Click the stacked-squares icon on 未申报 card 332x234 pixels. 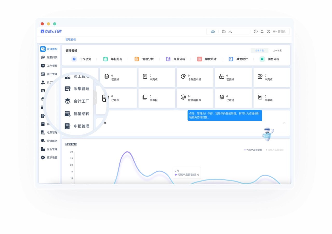[x=145, y=97]
